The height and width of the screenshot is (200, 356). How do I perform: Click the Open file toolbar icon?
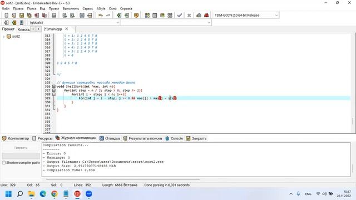tap(14, 15)
